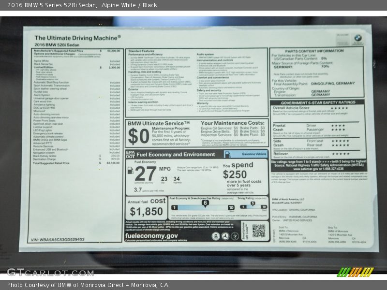
Task: Click the Frontal Crash Driver star rating
Action: point(338,126)
